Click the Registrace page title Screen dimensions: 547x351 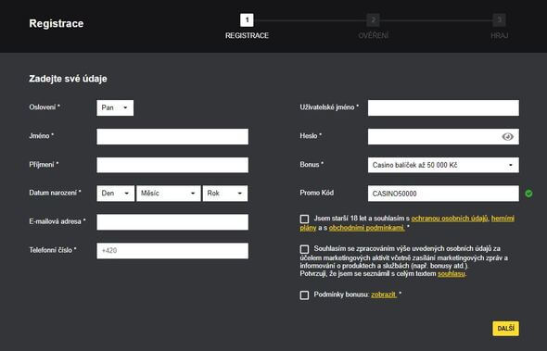tap(57, 23)
